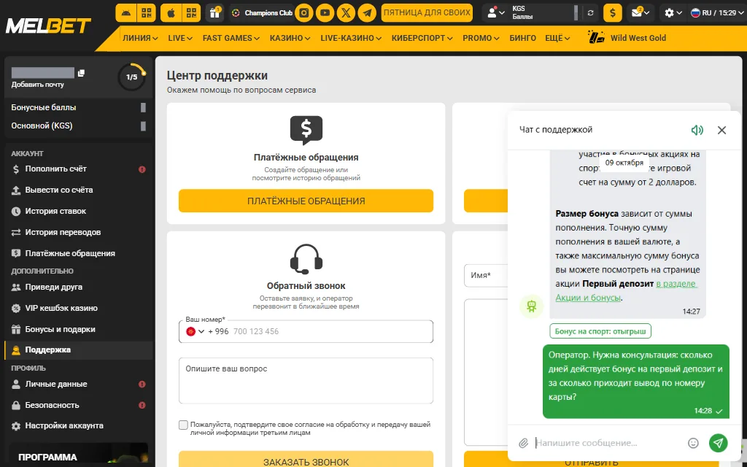747x467 pixels.
Task: Open the X (Twitter) social link
Action: click(x=346, y=13)
